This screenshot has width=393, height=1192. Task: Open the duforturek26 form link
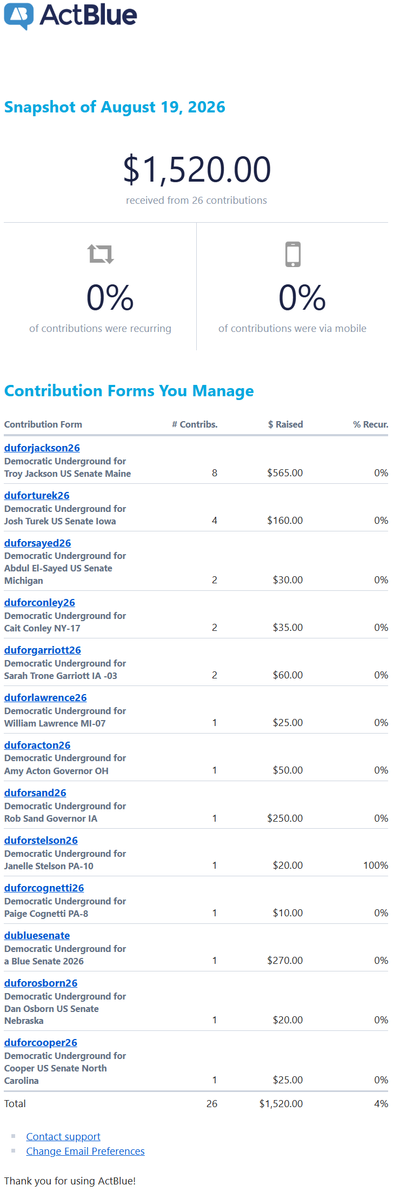[37, 495]
